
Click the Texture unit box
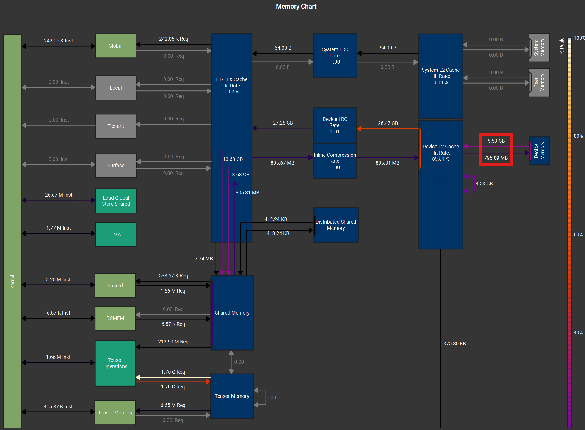click(115, 126)
